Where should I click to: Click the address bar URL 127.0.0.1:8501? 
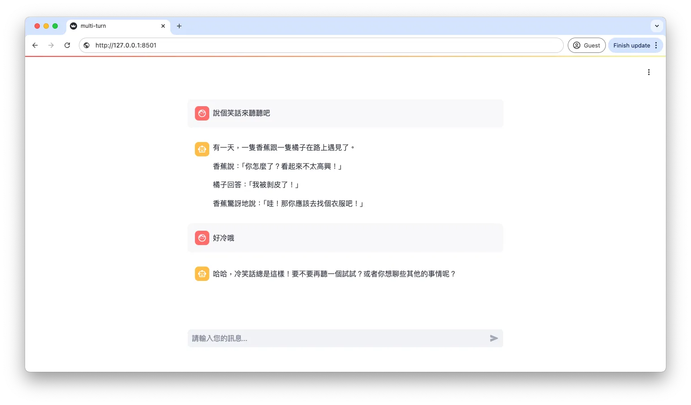[126, 45]
